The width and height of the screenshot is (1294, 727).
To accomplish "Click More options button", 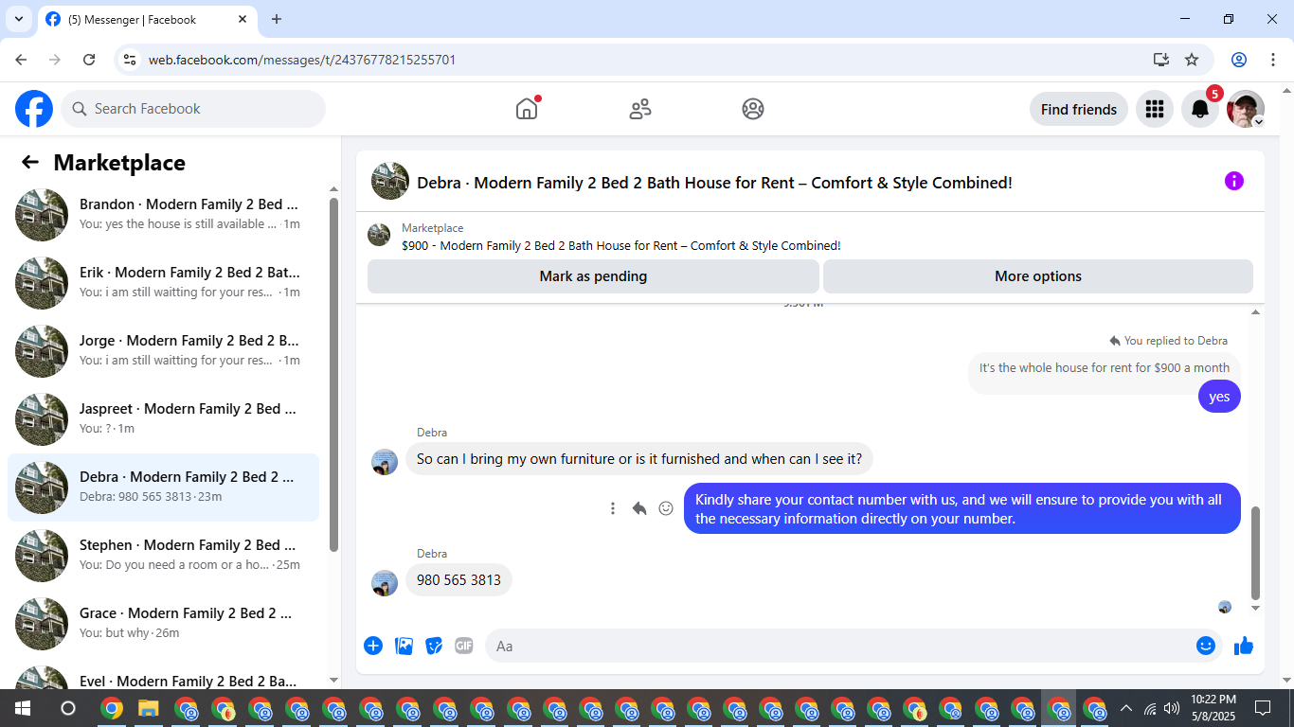I will 1038,276.
